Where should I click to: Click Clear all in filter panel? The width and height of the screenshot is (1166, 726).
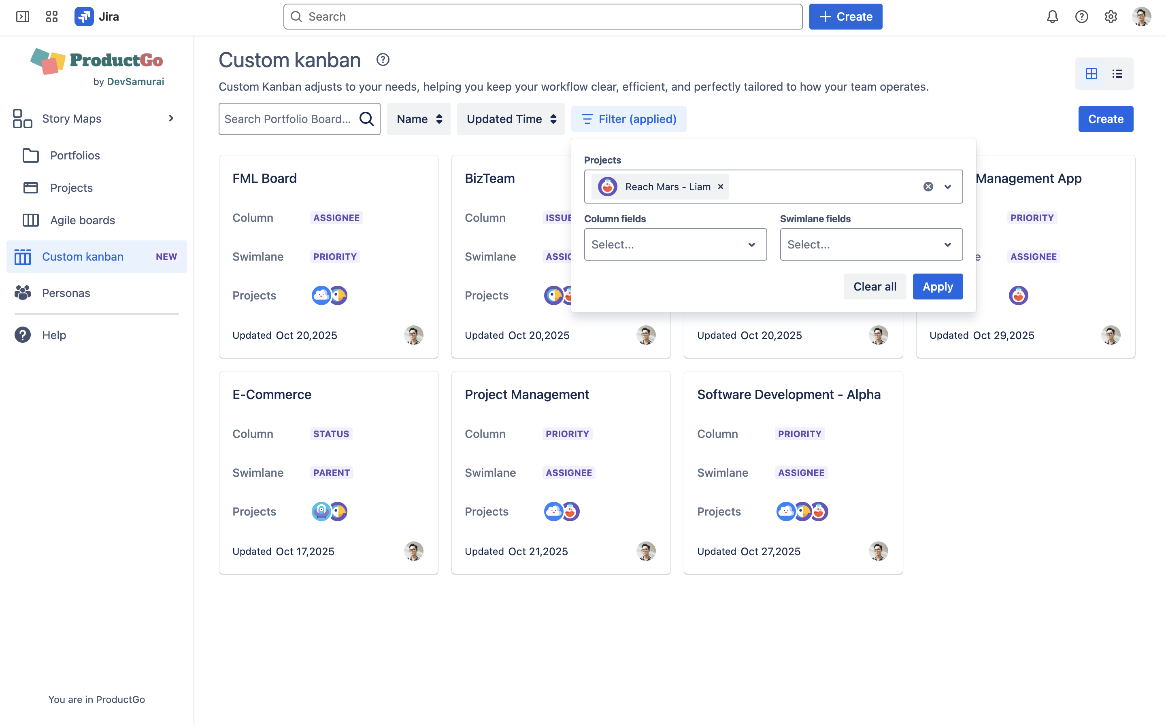click(874, 287)
